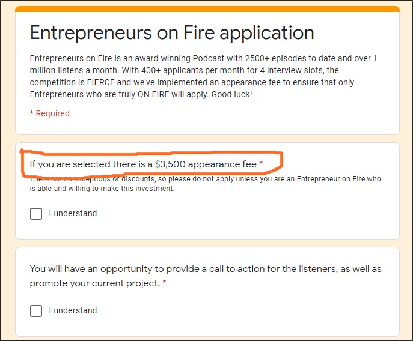Screen dimensions: 413x341
Task: Click "I understand" label under appearance fee question
Action: tap(73, 214)
